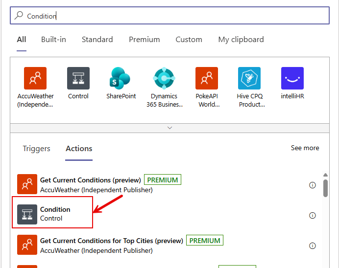
Task: Open info for Get Current Conditions for Top Cities
Action: [313, 246]
